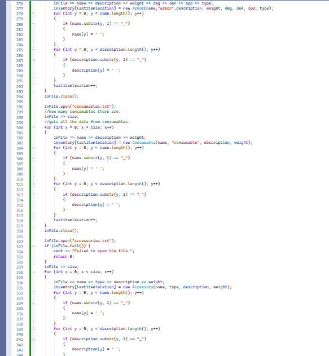The height and width of the screenshot is (356, 329).
Task: Click name[y] assignment on line 308
Action: coord(88,169)
